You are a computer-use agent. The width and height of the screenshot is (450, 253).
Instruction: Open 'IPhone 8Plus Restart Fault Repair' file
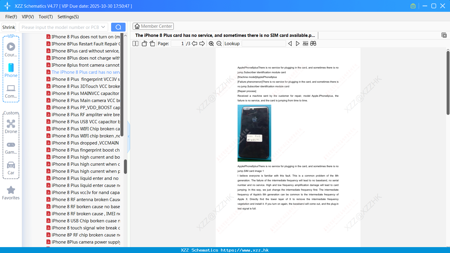83,44
